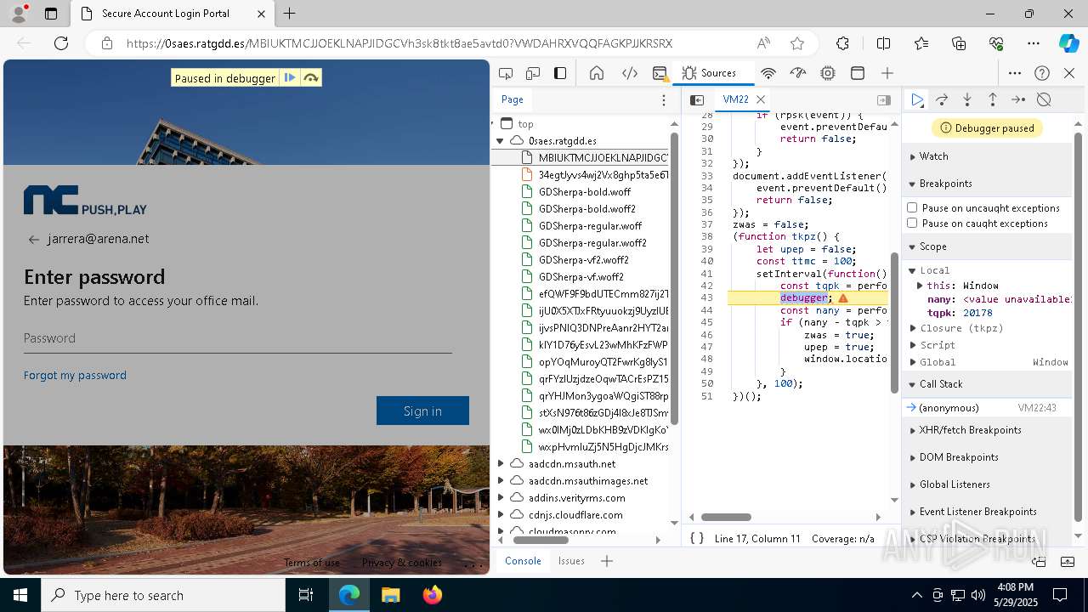This screenshot has height=612, width=1088.
Task: Select the Page navigator tab
Action: click(x=513, y=100)
